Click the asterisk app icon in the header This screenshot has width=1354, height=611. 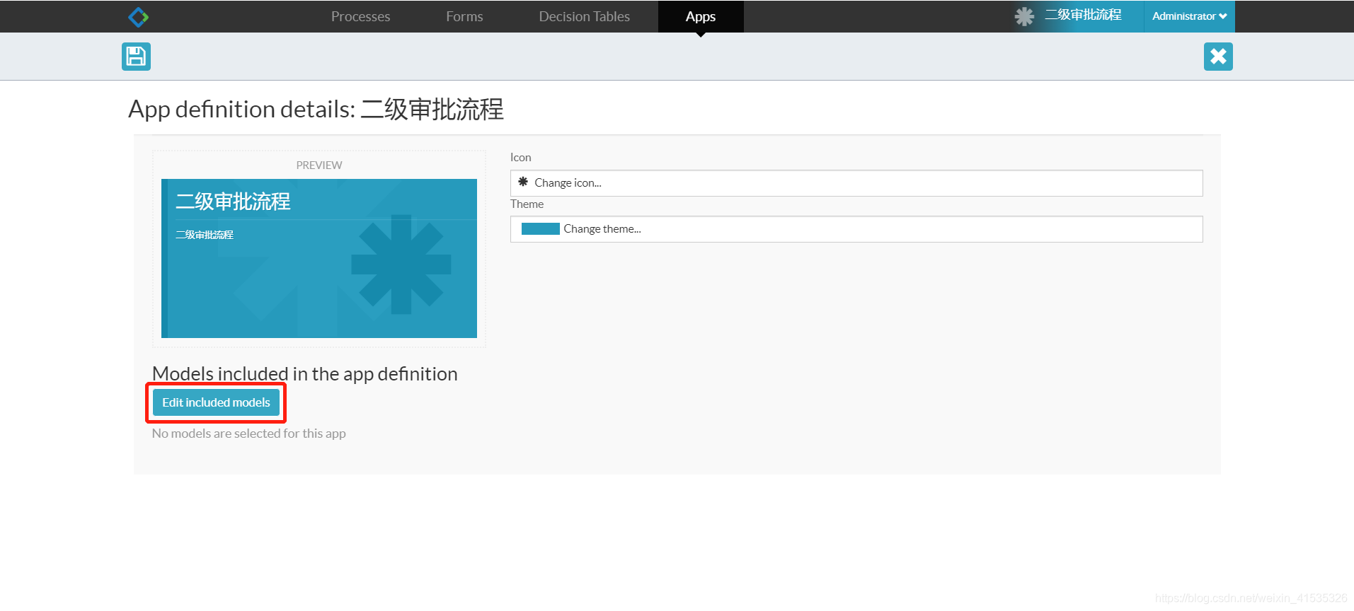coord(1024,16)
